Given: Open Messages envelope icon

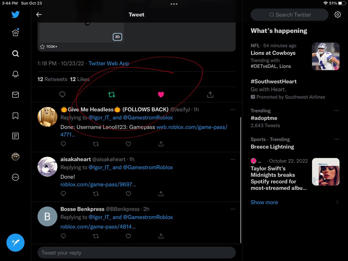Looking at the screenshot, I should tap(15, 95).
